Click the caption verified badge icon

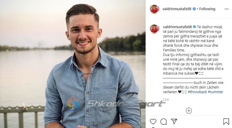pyautogui.click(x=194, y=27)
